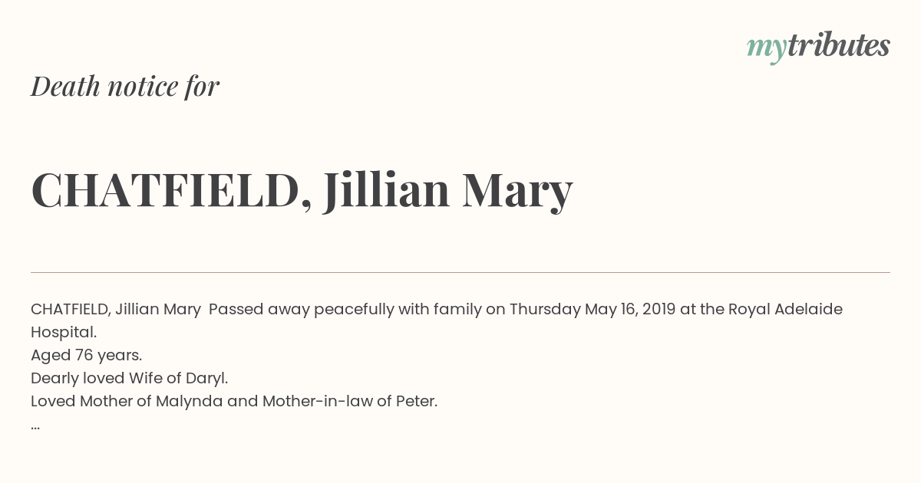The image size is (921, 483).
Task: Select the green 'my' part of logo
Action: click(x=767, y=49)
